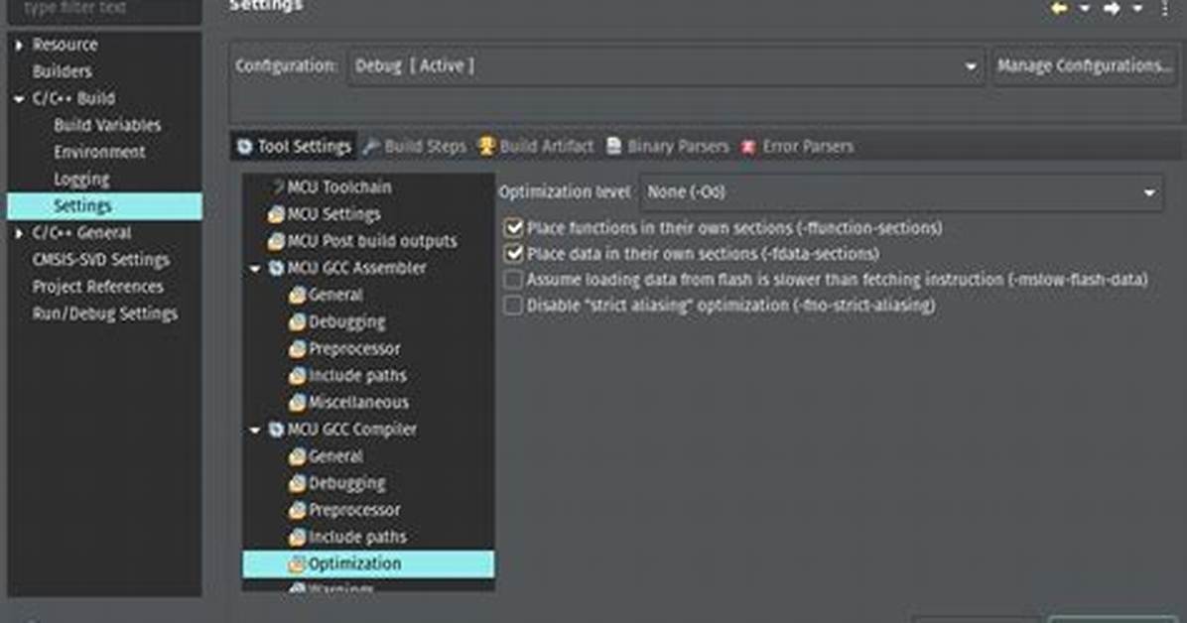Click the MCU Toolchain wrench icon

276,187
